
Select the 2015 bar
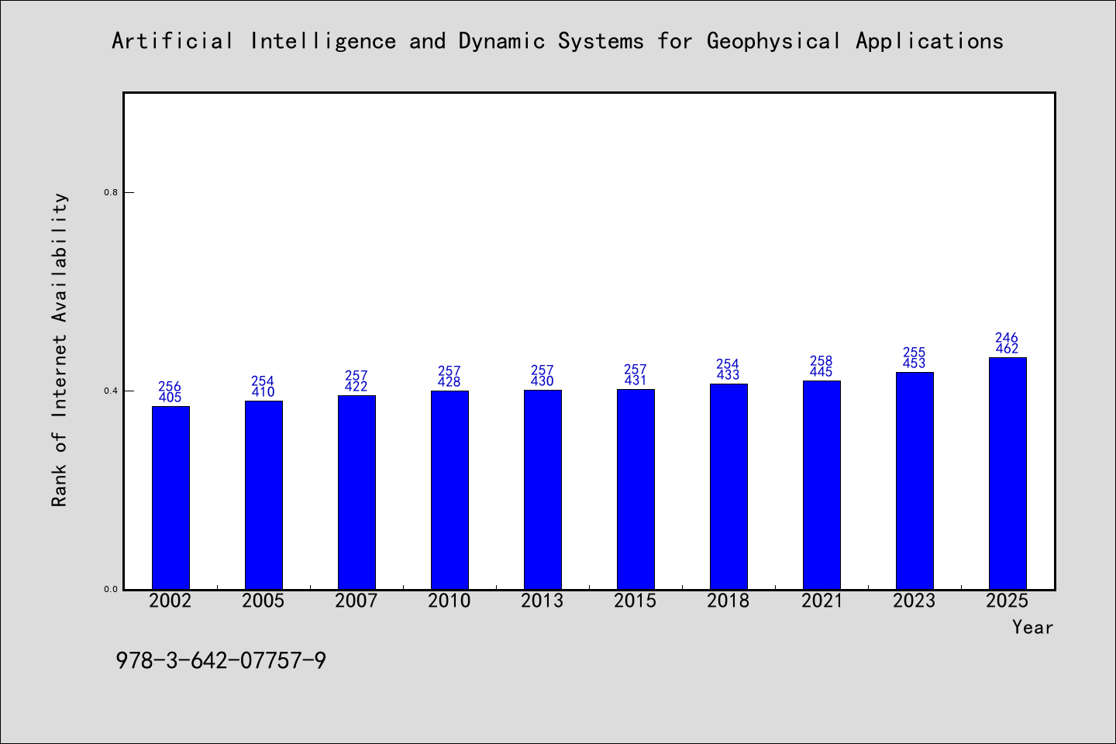pos(635,489)
